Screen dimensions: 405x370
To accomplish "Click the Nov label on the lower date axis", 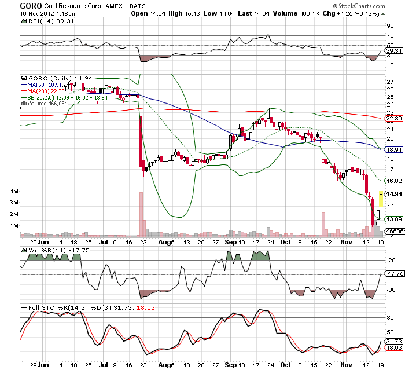I will click(346, 365).
